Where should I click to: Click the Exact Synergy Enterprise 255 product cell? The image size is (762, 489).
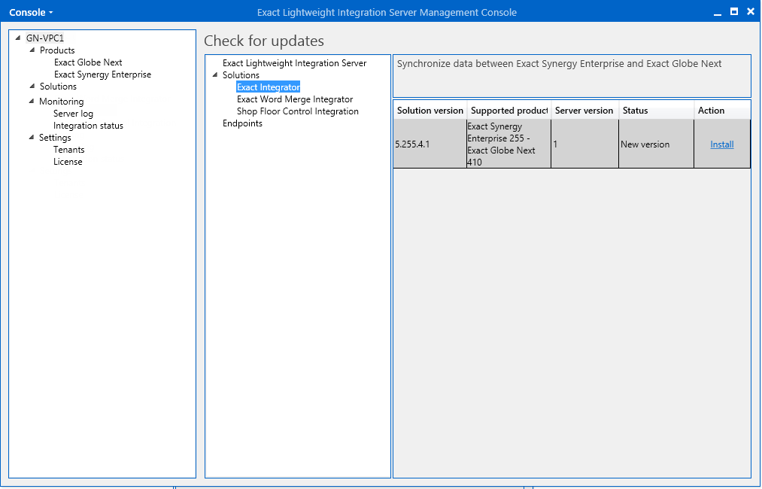[x=509, y=144]
